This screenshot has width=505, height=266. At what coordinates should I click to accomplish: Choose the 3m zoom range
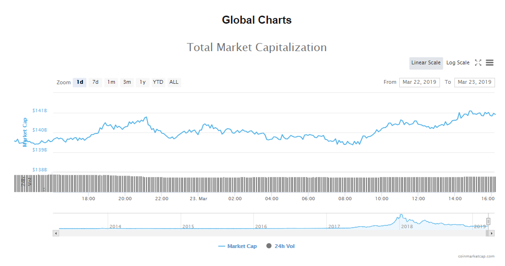[x=127, y=82]
